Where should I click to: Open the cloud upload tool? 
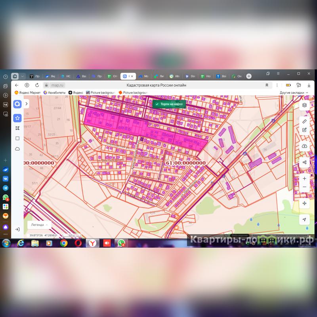[304, 146]
